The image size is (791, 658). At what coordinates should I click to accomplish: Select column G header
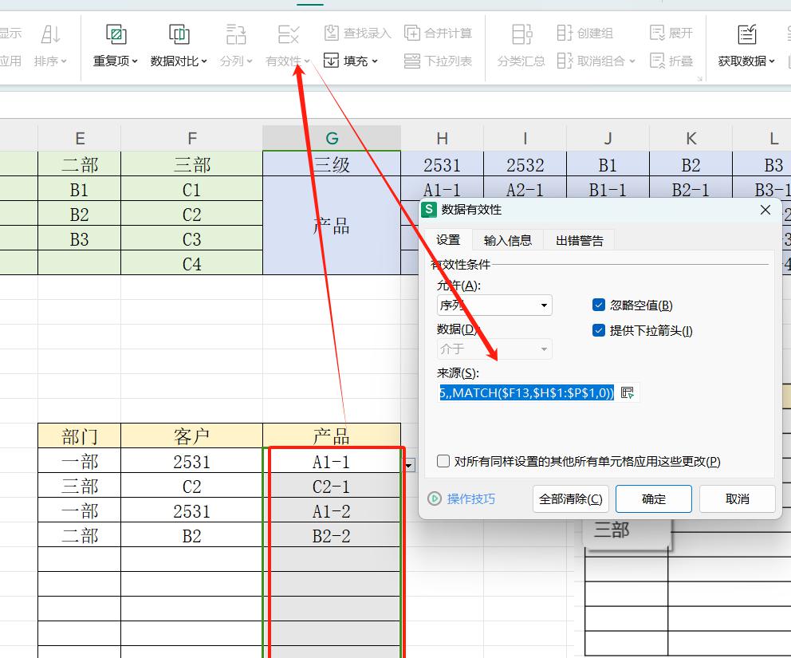pos(332,138)
